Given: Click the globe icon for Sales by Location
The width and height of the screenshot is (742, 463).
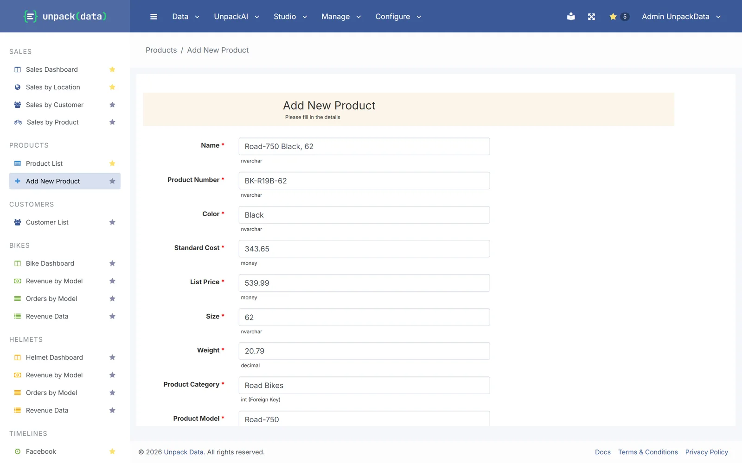Looking at the screenshot, I should [x=18, y=87].
